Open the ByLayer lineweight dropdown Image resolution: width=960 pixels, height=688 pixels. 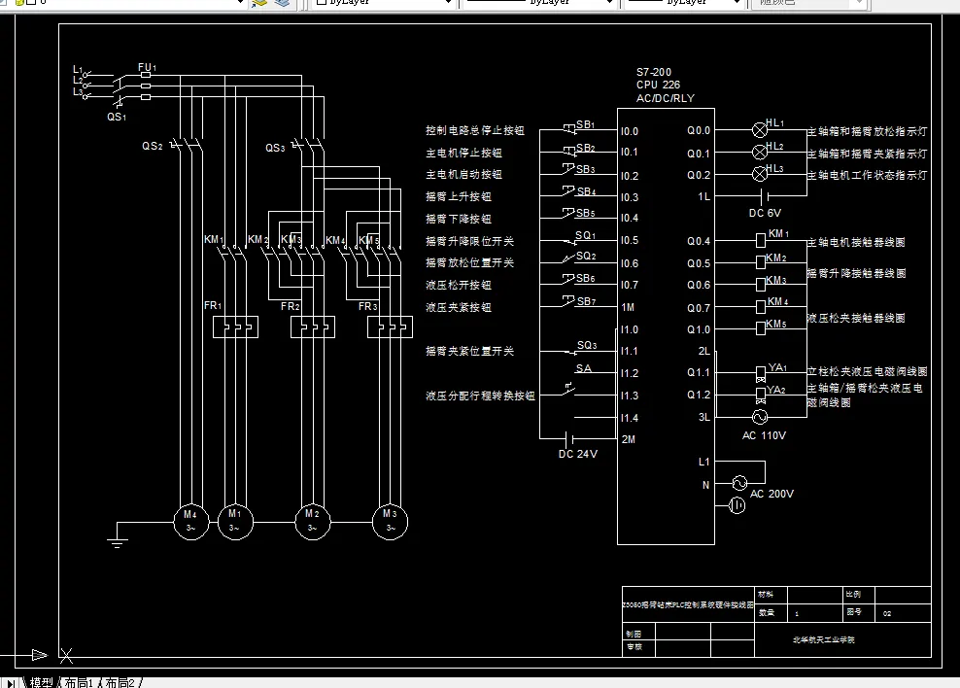(x=737, y=3)
